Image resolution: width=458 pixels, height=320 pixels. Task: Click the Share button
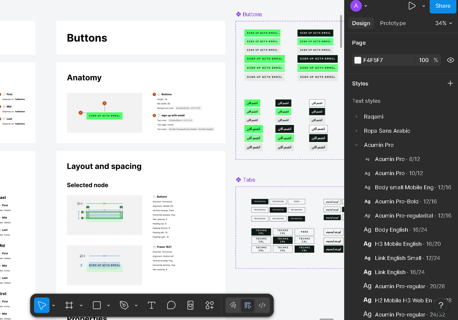[443, 6]
